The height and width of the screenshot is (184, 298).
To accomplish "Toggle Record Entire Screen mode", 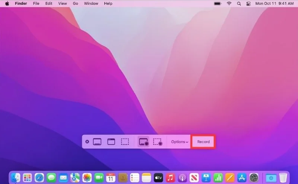I will (143, 142).
